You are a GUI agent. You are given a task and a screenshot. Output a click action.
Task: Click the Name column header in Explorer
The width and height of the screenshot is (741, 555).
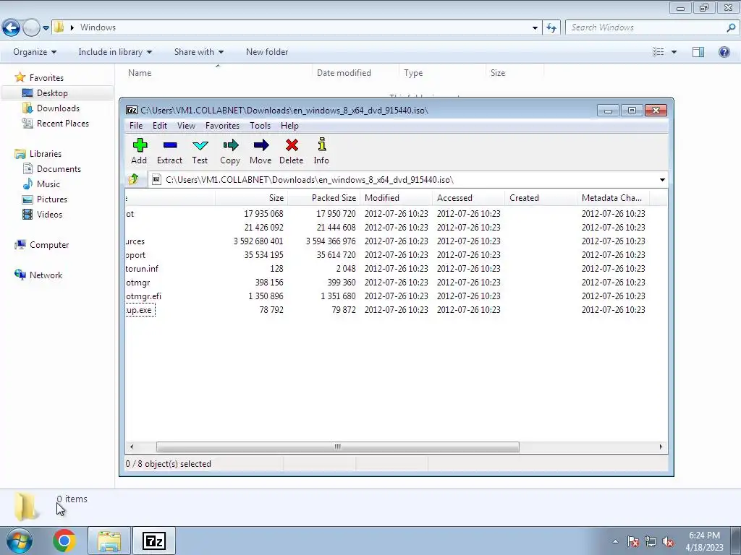click(x=217, y=73)
